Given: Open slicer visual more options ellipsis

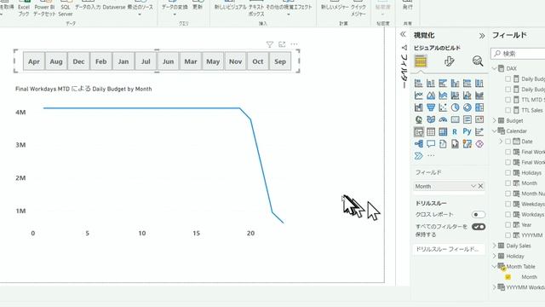Looking at the screenshot, I should [x=294, y=44].
